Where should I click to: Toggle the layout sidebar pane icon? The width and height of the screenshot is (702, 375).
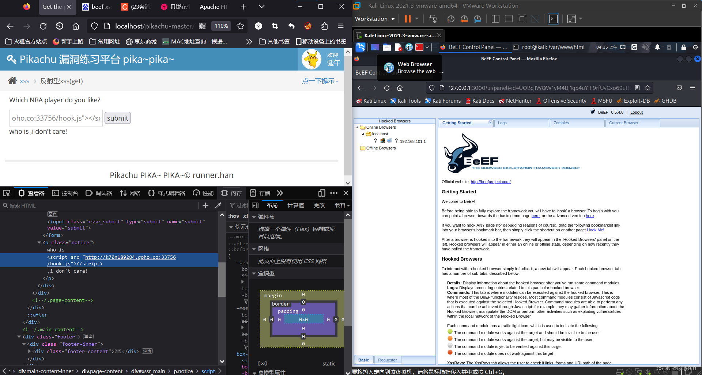click(x=255, y=205)
